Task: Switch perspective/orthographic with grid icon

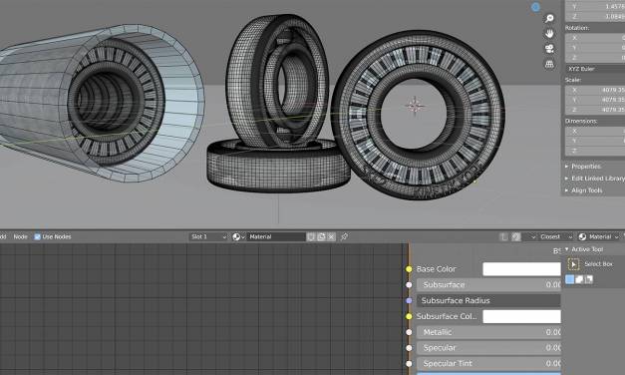Action: [549, 64]
